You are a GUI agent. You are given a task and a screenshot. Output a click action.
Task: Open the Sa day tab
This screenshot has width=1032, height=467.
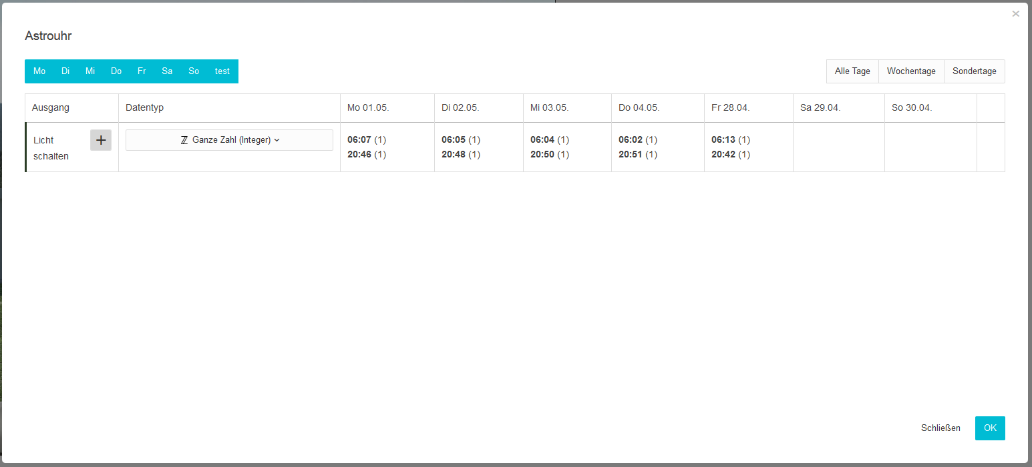(167, 71)
